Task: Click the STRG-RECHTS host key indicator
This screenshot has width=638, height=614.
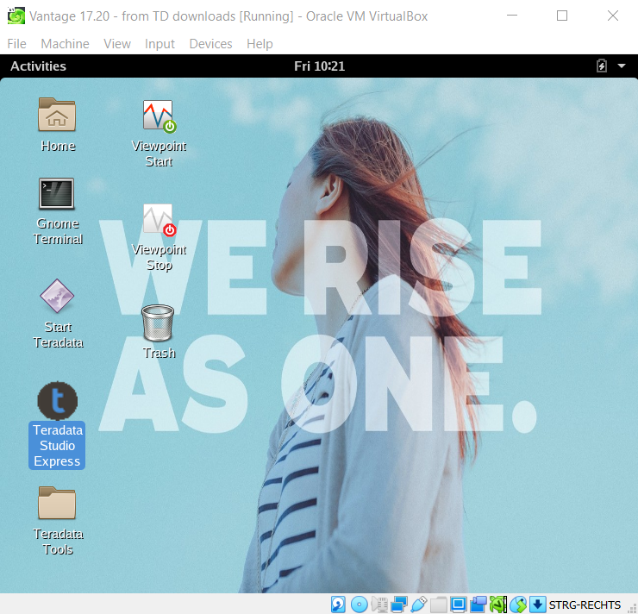Action: tap(585, 605)
